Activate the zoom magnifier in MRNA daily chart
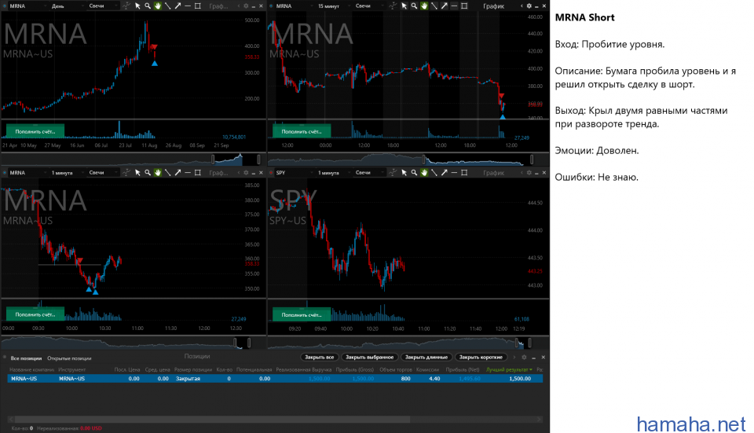Viewport: 754px width, 433px height. [x=148, y=6]
